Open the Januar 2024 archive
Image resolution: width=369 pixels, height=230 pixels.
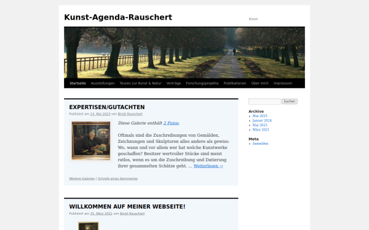[262, 121]
